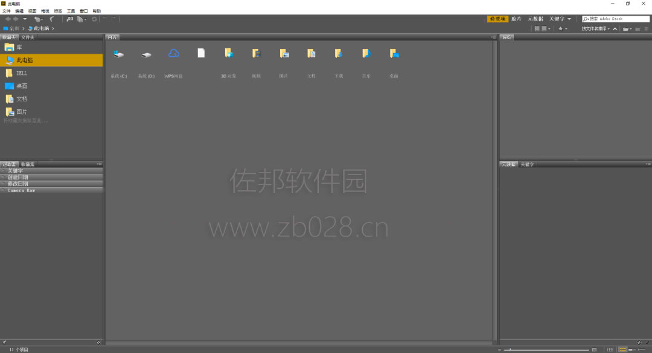The image size is (652, 353).
Task: Open the star rating filter dropdown
Action: [x=563, y=29]
